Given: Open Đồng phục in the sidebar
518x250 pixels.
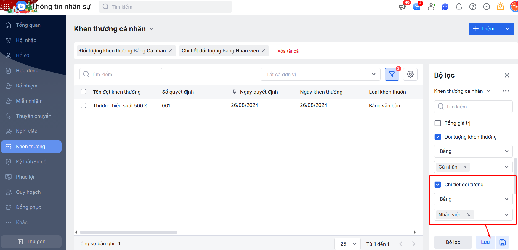Looking at the screenshot, I should coord(31,207).
